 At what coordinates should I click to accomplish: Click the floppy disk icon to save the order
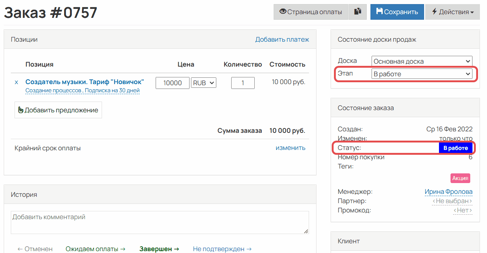click(379, 12)
